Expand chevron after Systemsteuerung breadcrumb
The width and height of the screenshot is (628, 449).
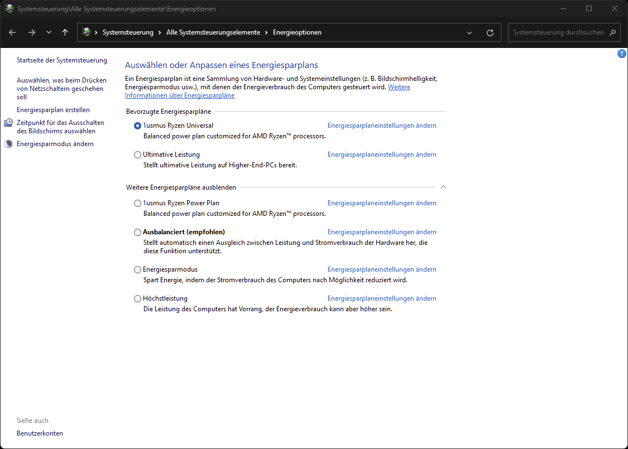click(160, 32)
